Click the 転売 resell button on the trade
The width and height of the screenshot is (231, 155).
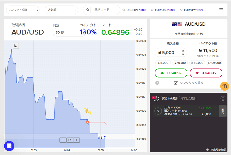(223, 111)
